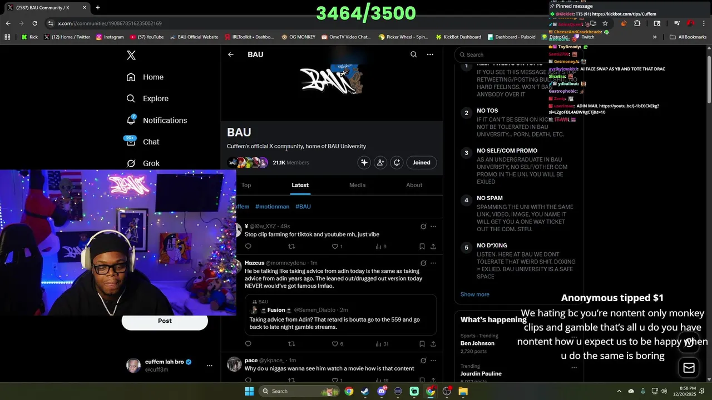Reply to the Hazeus post
The width and height of the screenshot is (712, 400).
tap(248, 344)
